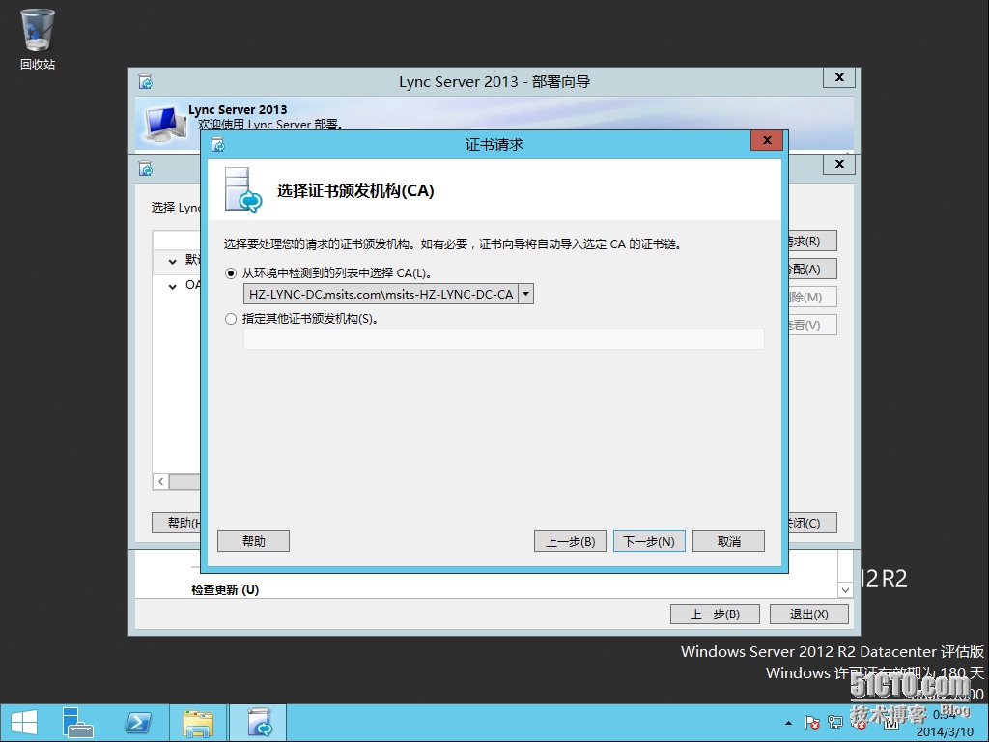This screenshot has width=989, height=742.
Task: Close the certificate wizard window behind the dialog
Action: [x=839, y=164]
